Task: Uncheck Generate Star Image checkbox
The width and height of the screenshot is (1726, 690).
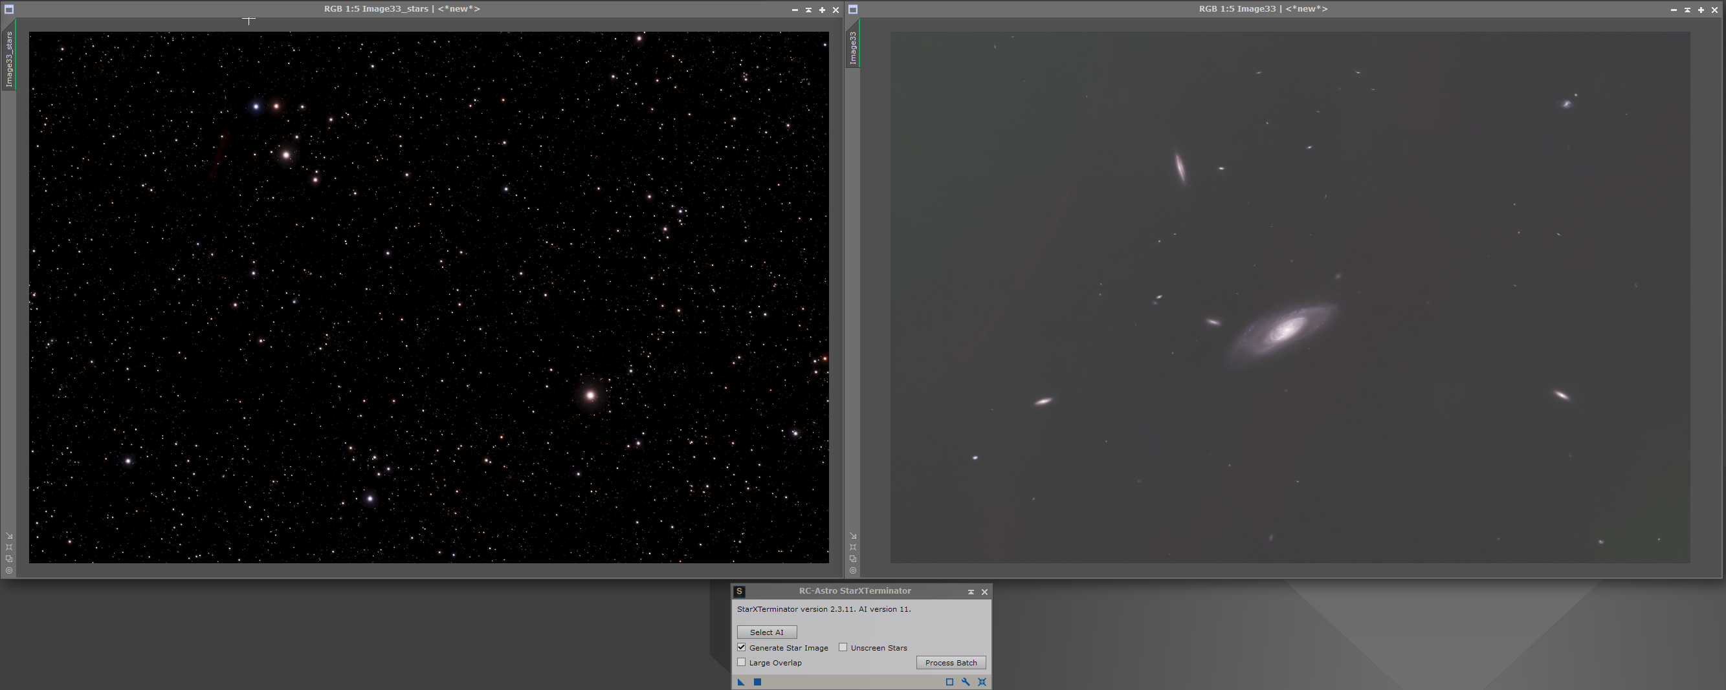Action: 741,647
